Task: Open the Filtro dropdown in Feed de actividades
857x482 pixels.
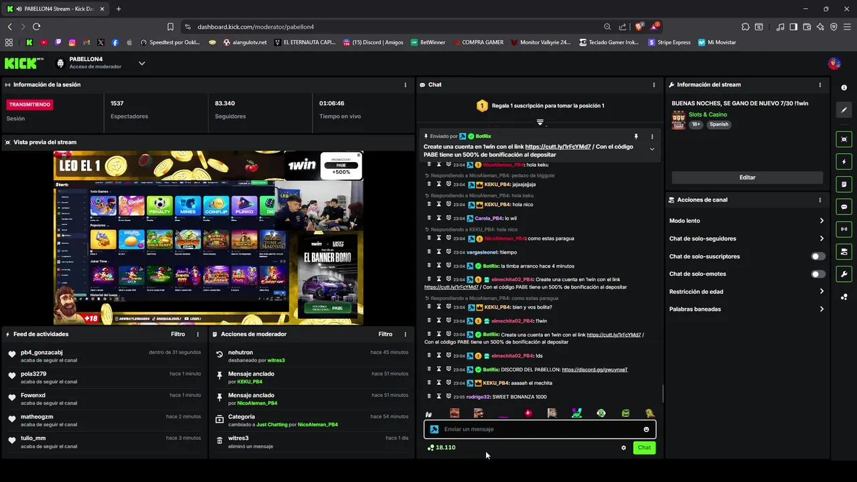Action: [177, 334]
